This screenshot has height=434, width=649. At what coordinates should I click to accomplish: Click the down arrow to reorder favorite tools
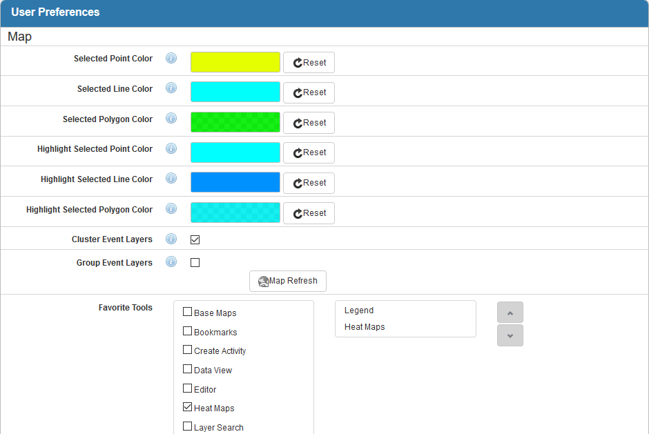510,335
